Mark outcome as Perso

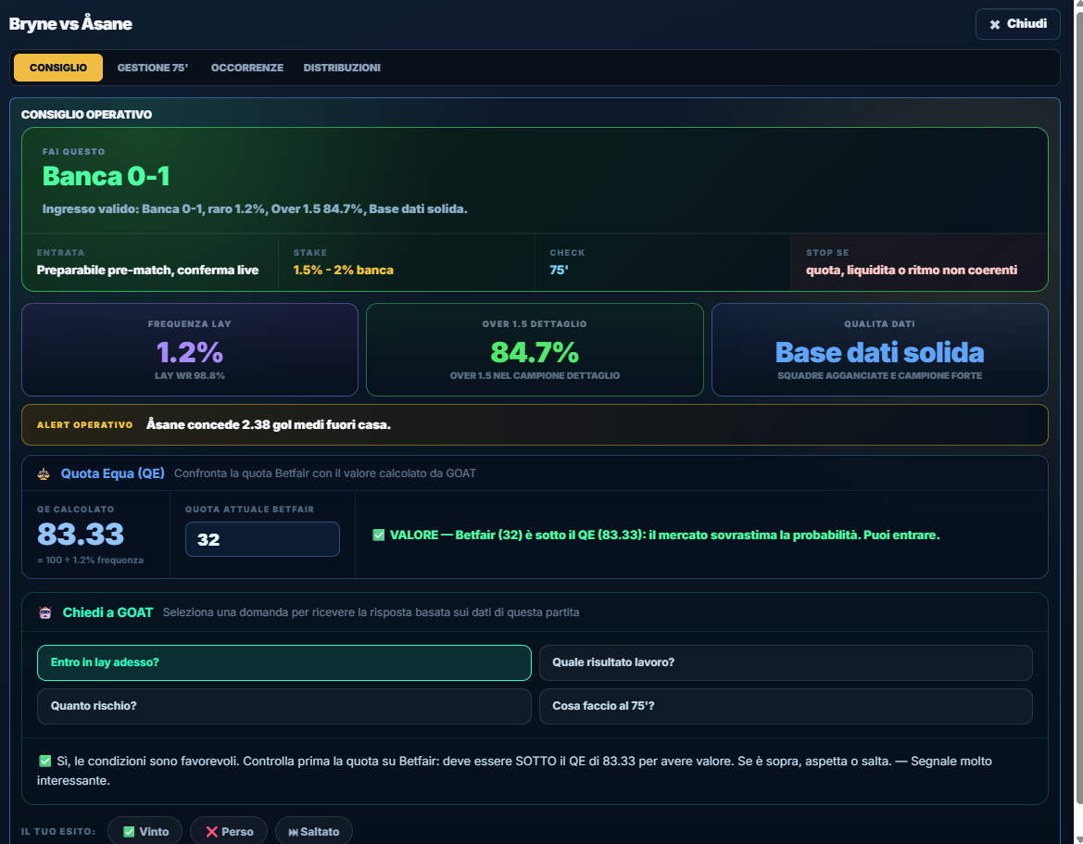230,832
